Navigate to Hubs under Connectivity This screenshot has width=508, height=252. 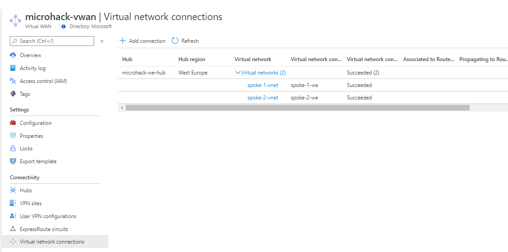pyautogui.click(x=26, y=190)
